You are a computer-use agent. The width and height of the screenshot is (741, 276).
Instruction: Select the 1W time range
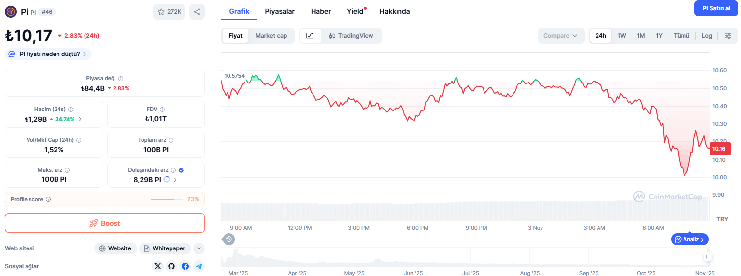(x=622, y=36)
